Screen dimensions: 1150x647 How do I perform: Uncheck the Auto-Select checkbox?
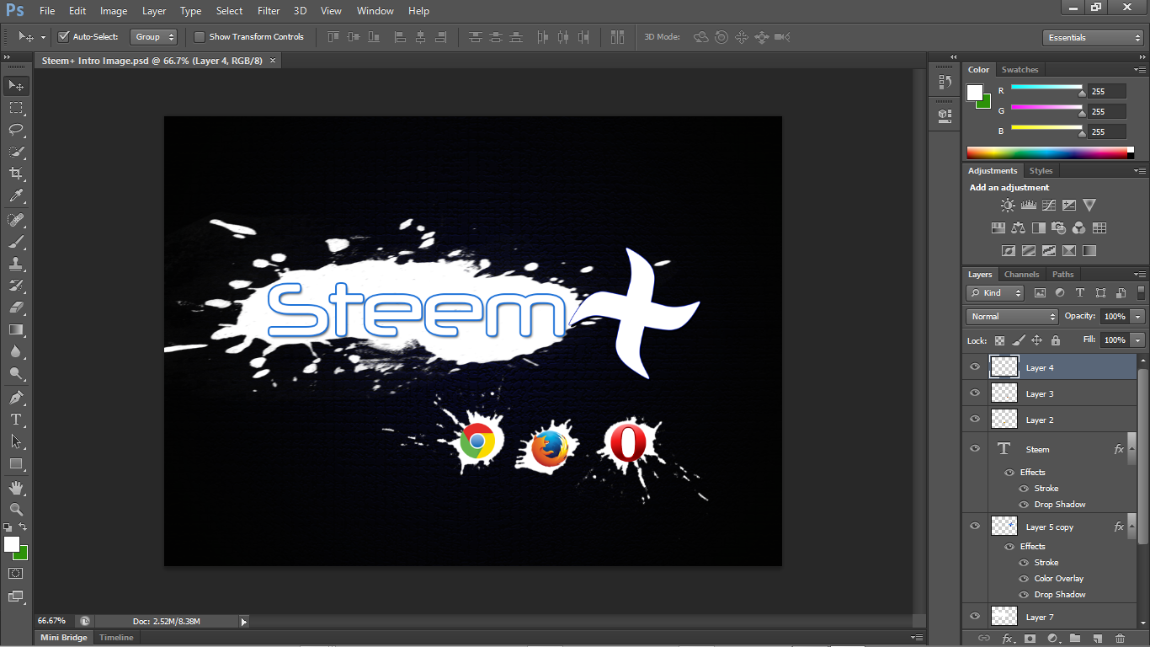(63, 37)
